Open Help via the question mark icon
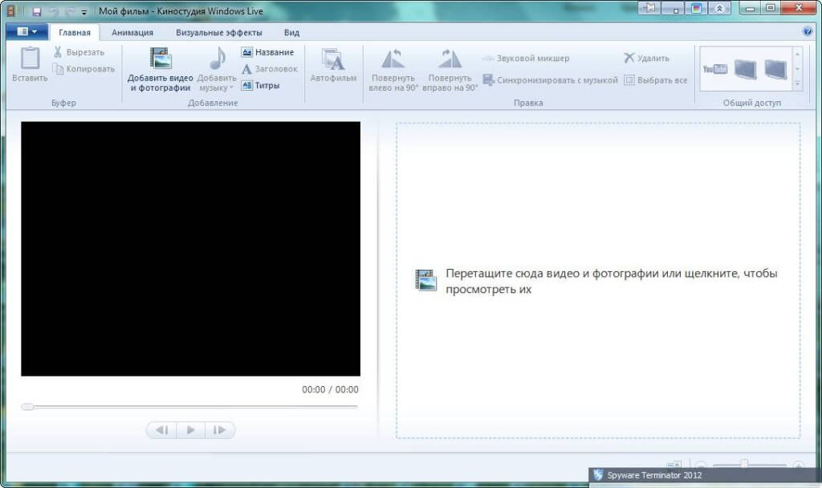This screenshot has width=822, height=488. tap(808, 32)
